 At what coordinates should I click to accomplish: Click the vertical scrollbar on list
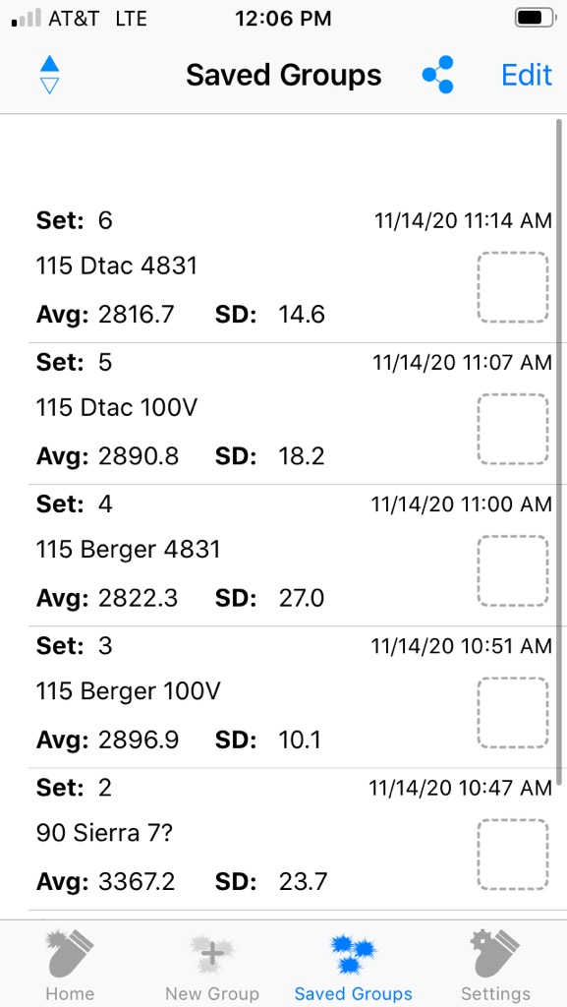(x=559, y=449)
